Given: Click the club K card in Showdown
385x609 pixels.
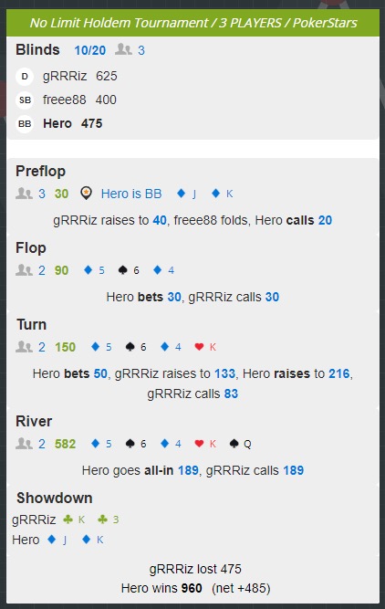Looking at the screenshot, I should click(x=74, y=520).
